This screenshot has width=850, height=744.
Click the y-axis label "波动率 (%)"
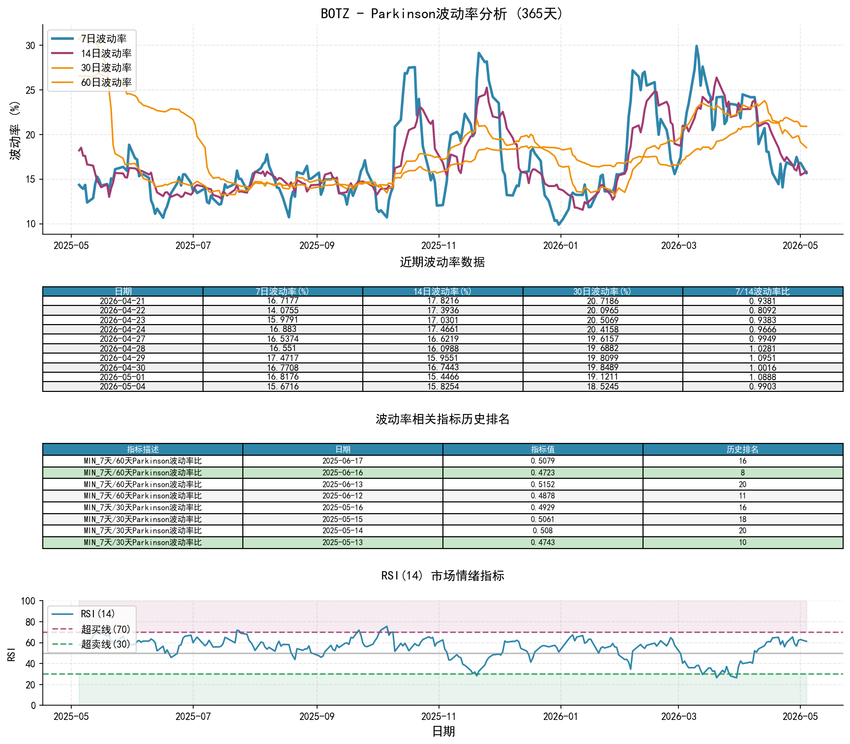[15, 130]
